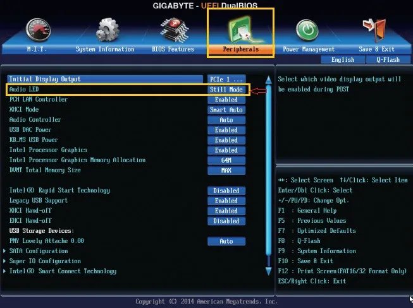Click the Save & Exit door icon
The image size is (413, 308).
click(374, 30)
